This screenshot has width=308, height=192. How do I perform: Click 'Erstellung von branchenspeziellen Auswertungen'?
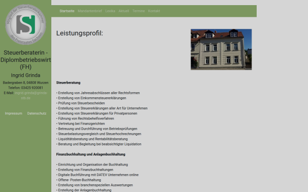(94, 185)
